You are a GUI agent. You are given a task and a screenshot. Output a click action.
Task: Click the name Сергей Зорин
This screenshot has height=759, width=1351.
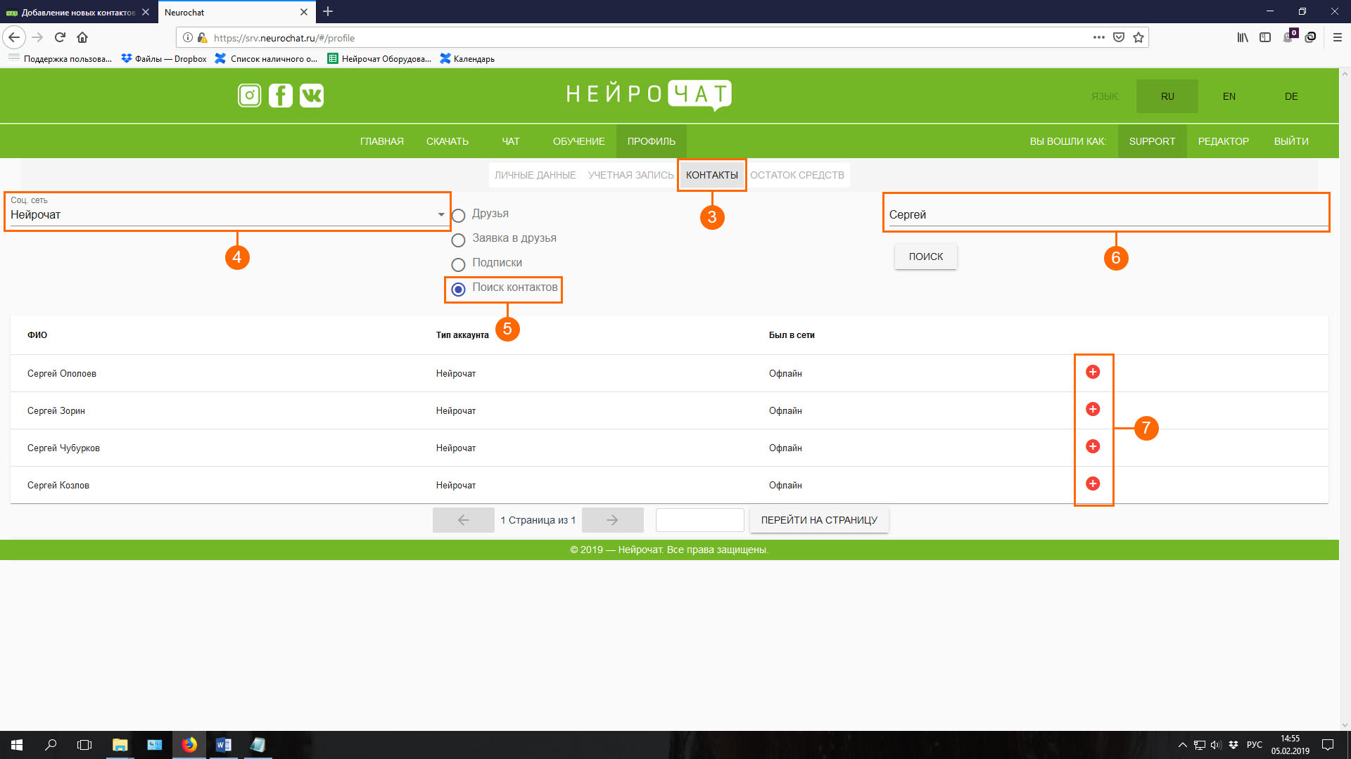coord(56,411)
